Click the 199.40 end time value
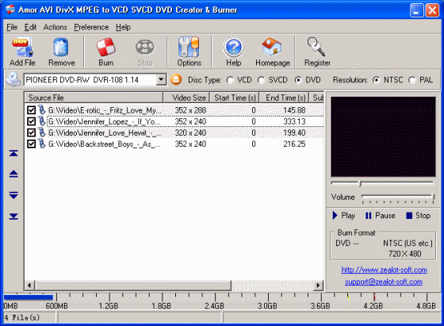This screenshot has height=326, width=444. (x=294, y=132)
